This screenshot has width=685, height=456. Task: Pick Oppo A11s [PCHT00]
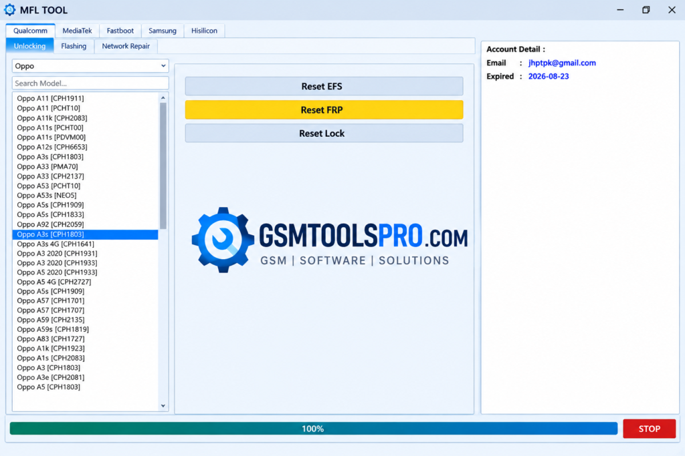[x=85, y=128]
